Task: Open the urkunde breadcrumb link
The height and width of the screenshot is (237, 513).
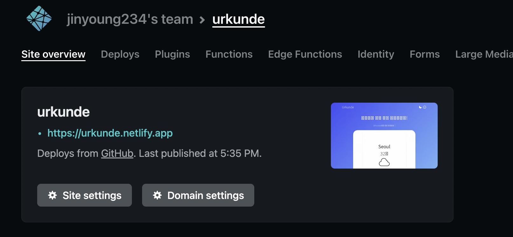Action: tap(238, 19)
